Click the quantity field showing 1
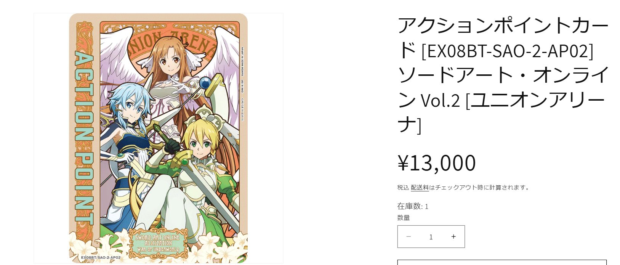The width and height of the screenshot is (620, 265). pyautogui.click(x=431, y=237)
